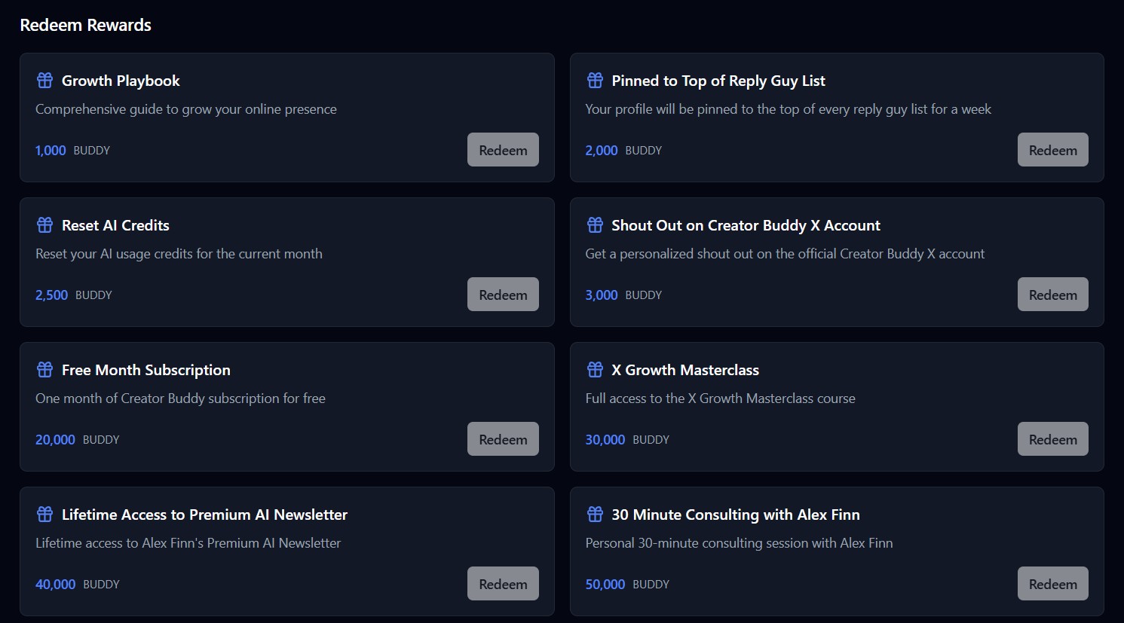Viewport: 1124px width, 623px height.
Task: Click the 1,000 BUDDY price label
Action: 50,150
